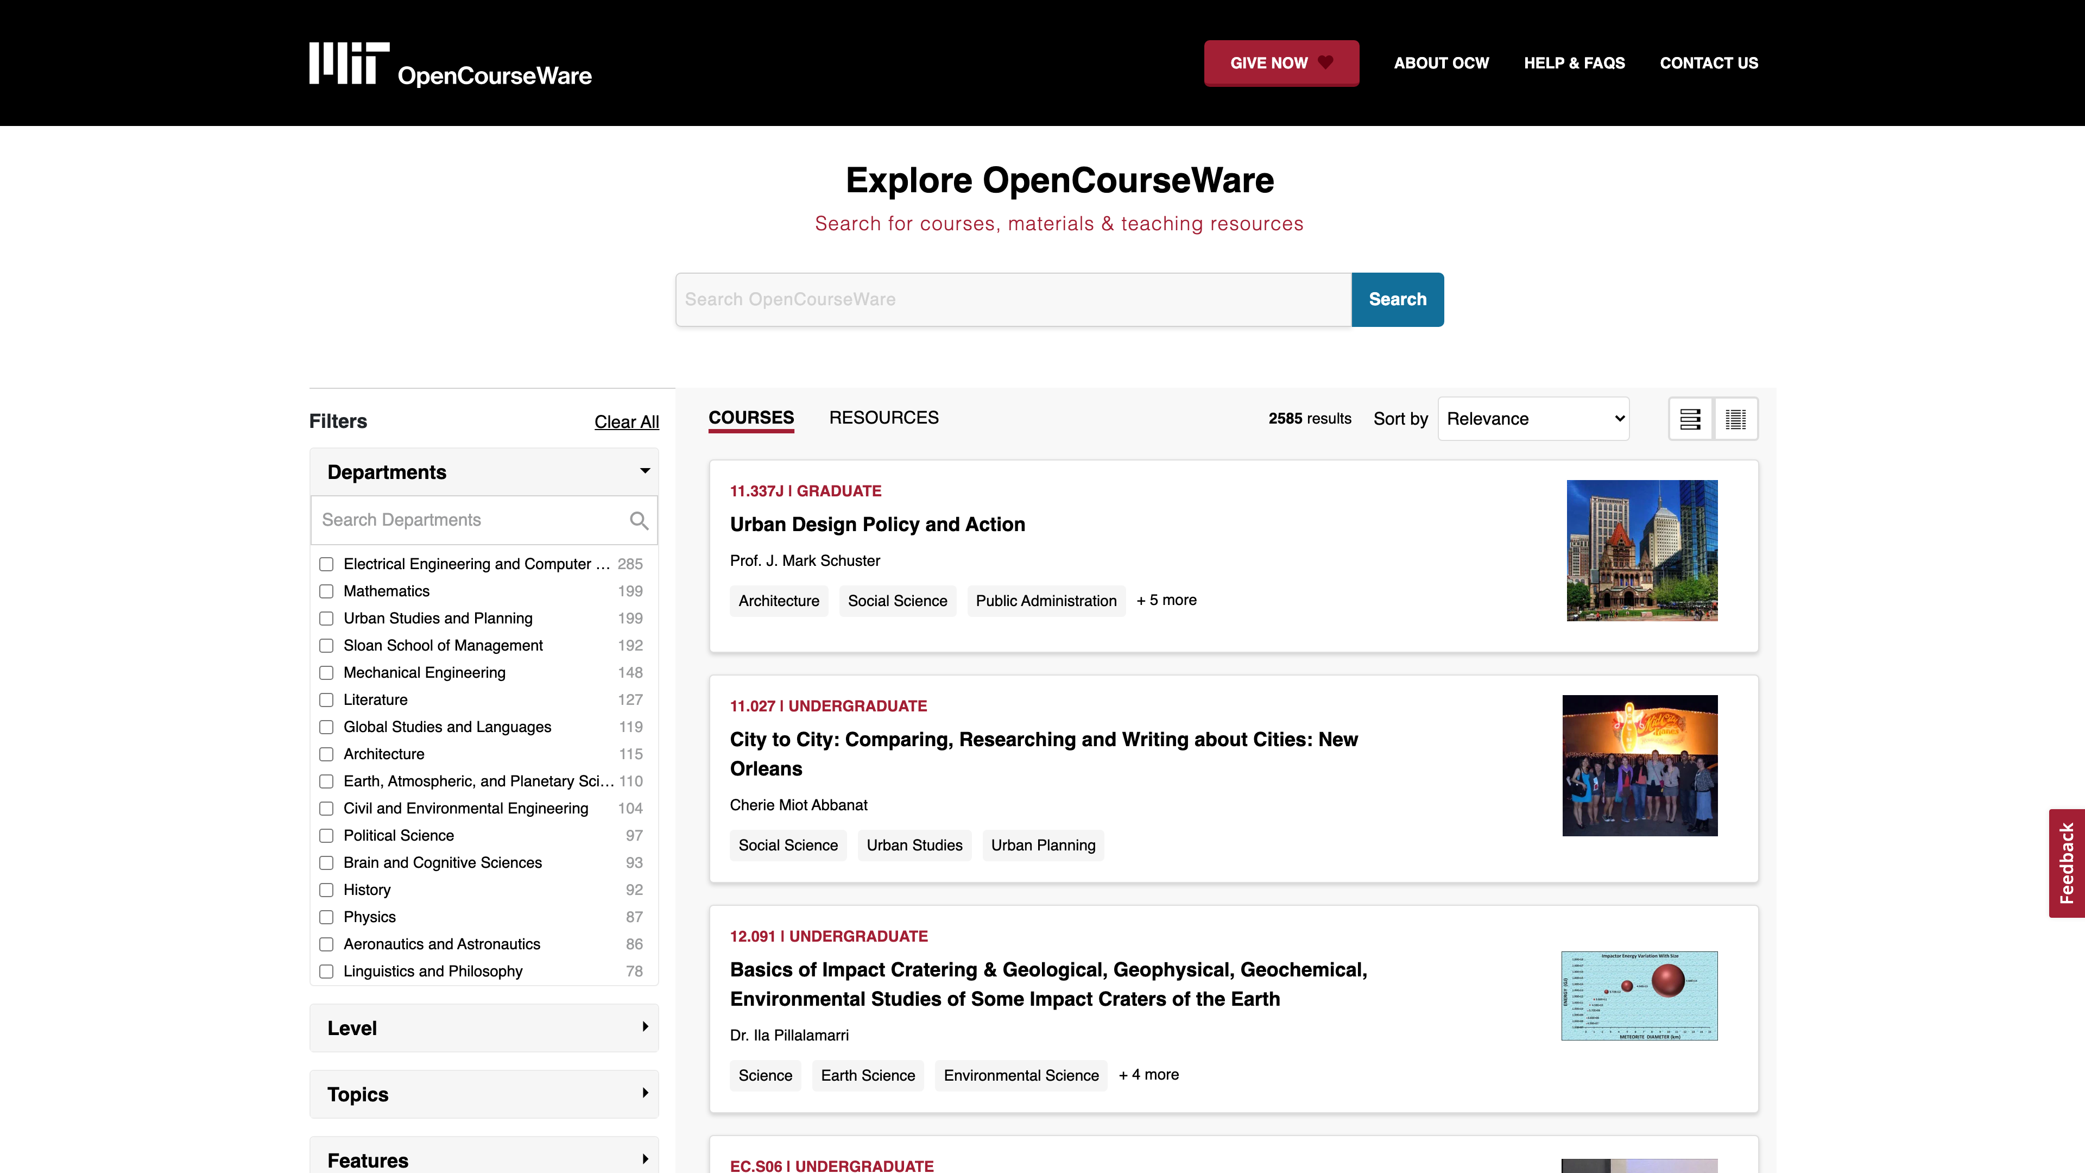Check the Electrical Engineering and Computer Science filter

click(326, 564)
